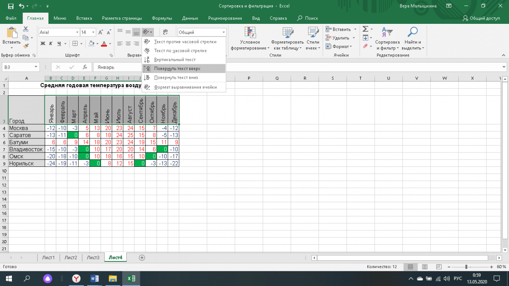Toggle bold formatting (Ж)
509x286 pixels.
point(43,44)
